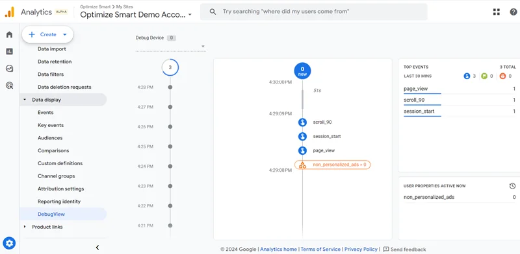Screen dimensions: 520x254
Task: Click the search magnifier icon
Action: [213, 12]
